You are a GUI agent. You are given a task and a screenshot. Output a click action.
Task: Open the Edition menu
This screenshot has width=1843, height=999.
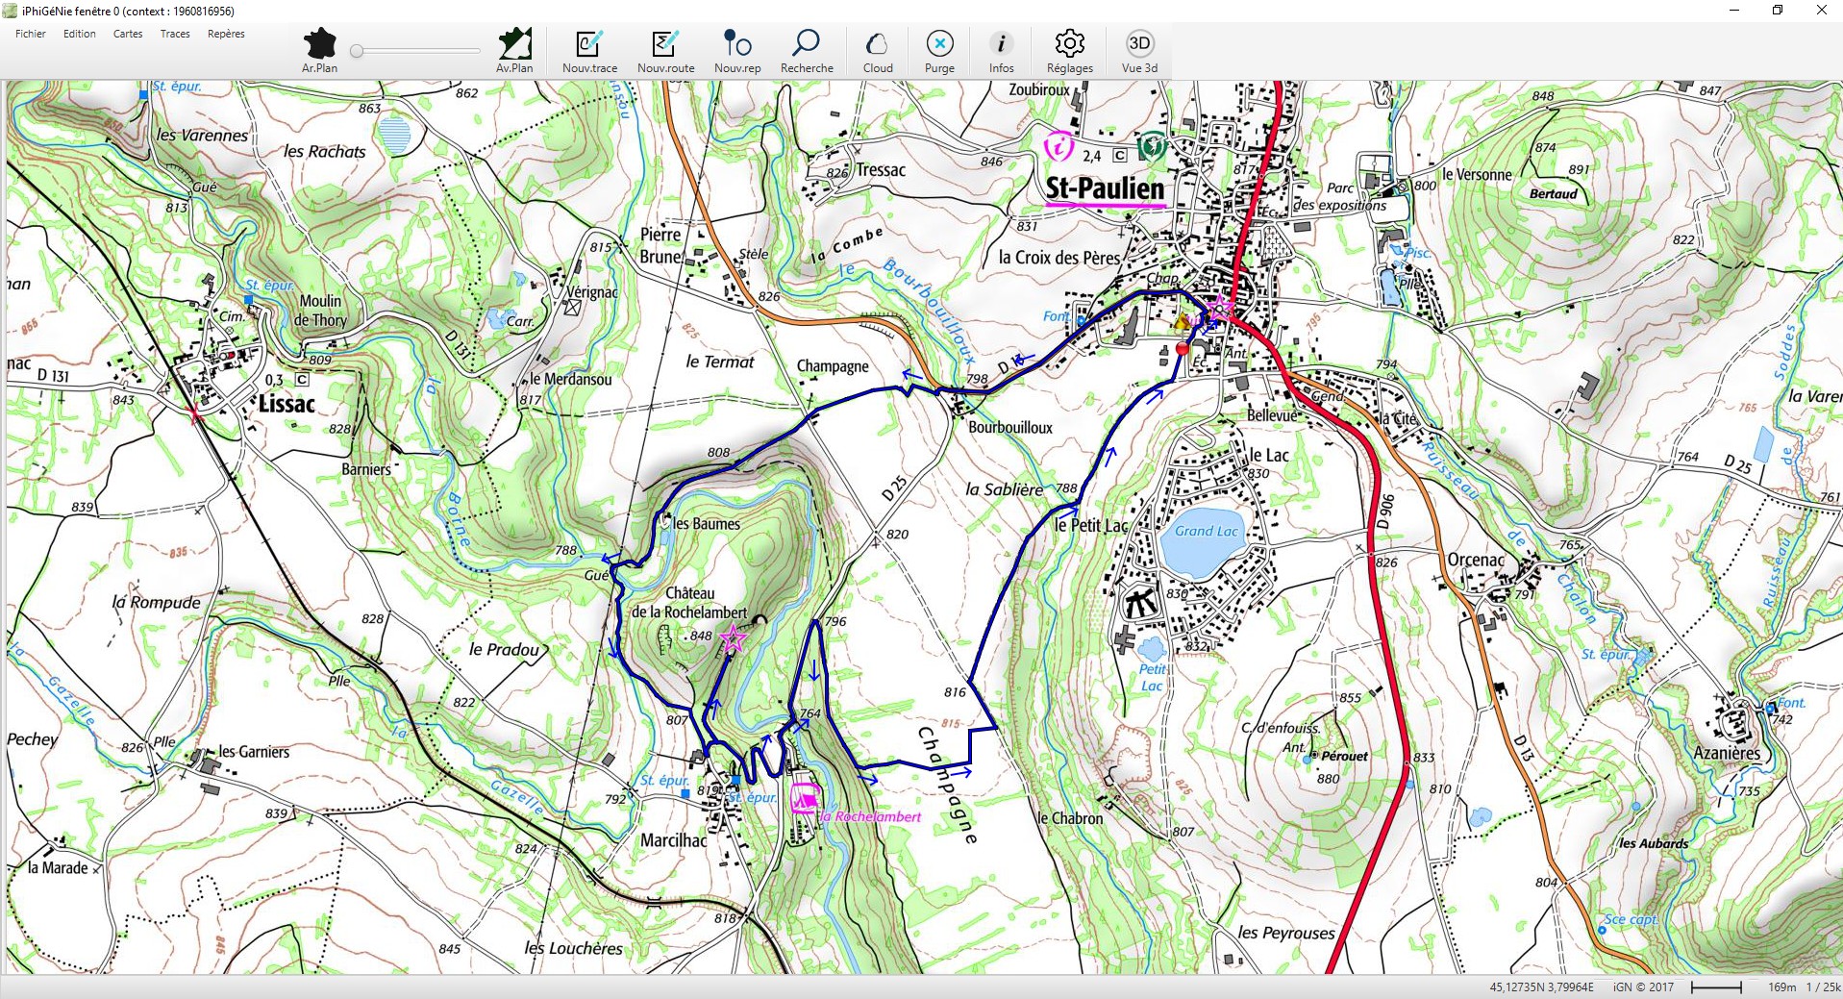(80, 34)
